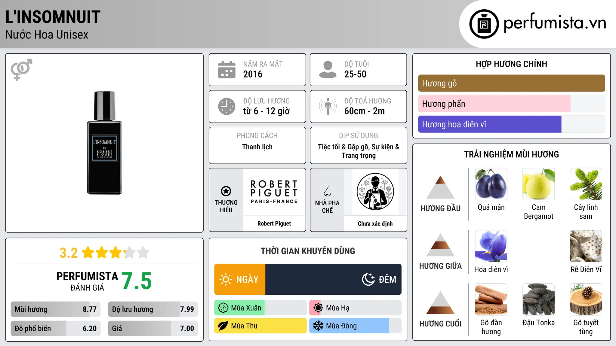
Task: Click the Hương đầu pyramid icon
Action: pos(440,187)
